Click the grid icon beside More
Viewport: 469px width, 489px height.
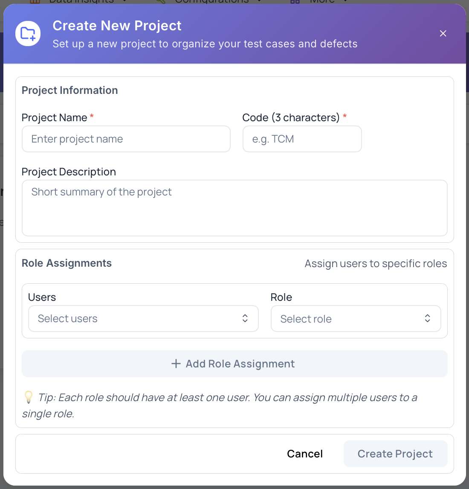click(x=295, y=2)
